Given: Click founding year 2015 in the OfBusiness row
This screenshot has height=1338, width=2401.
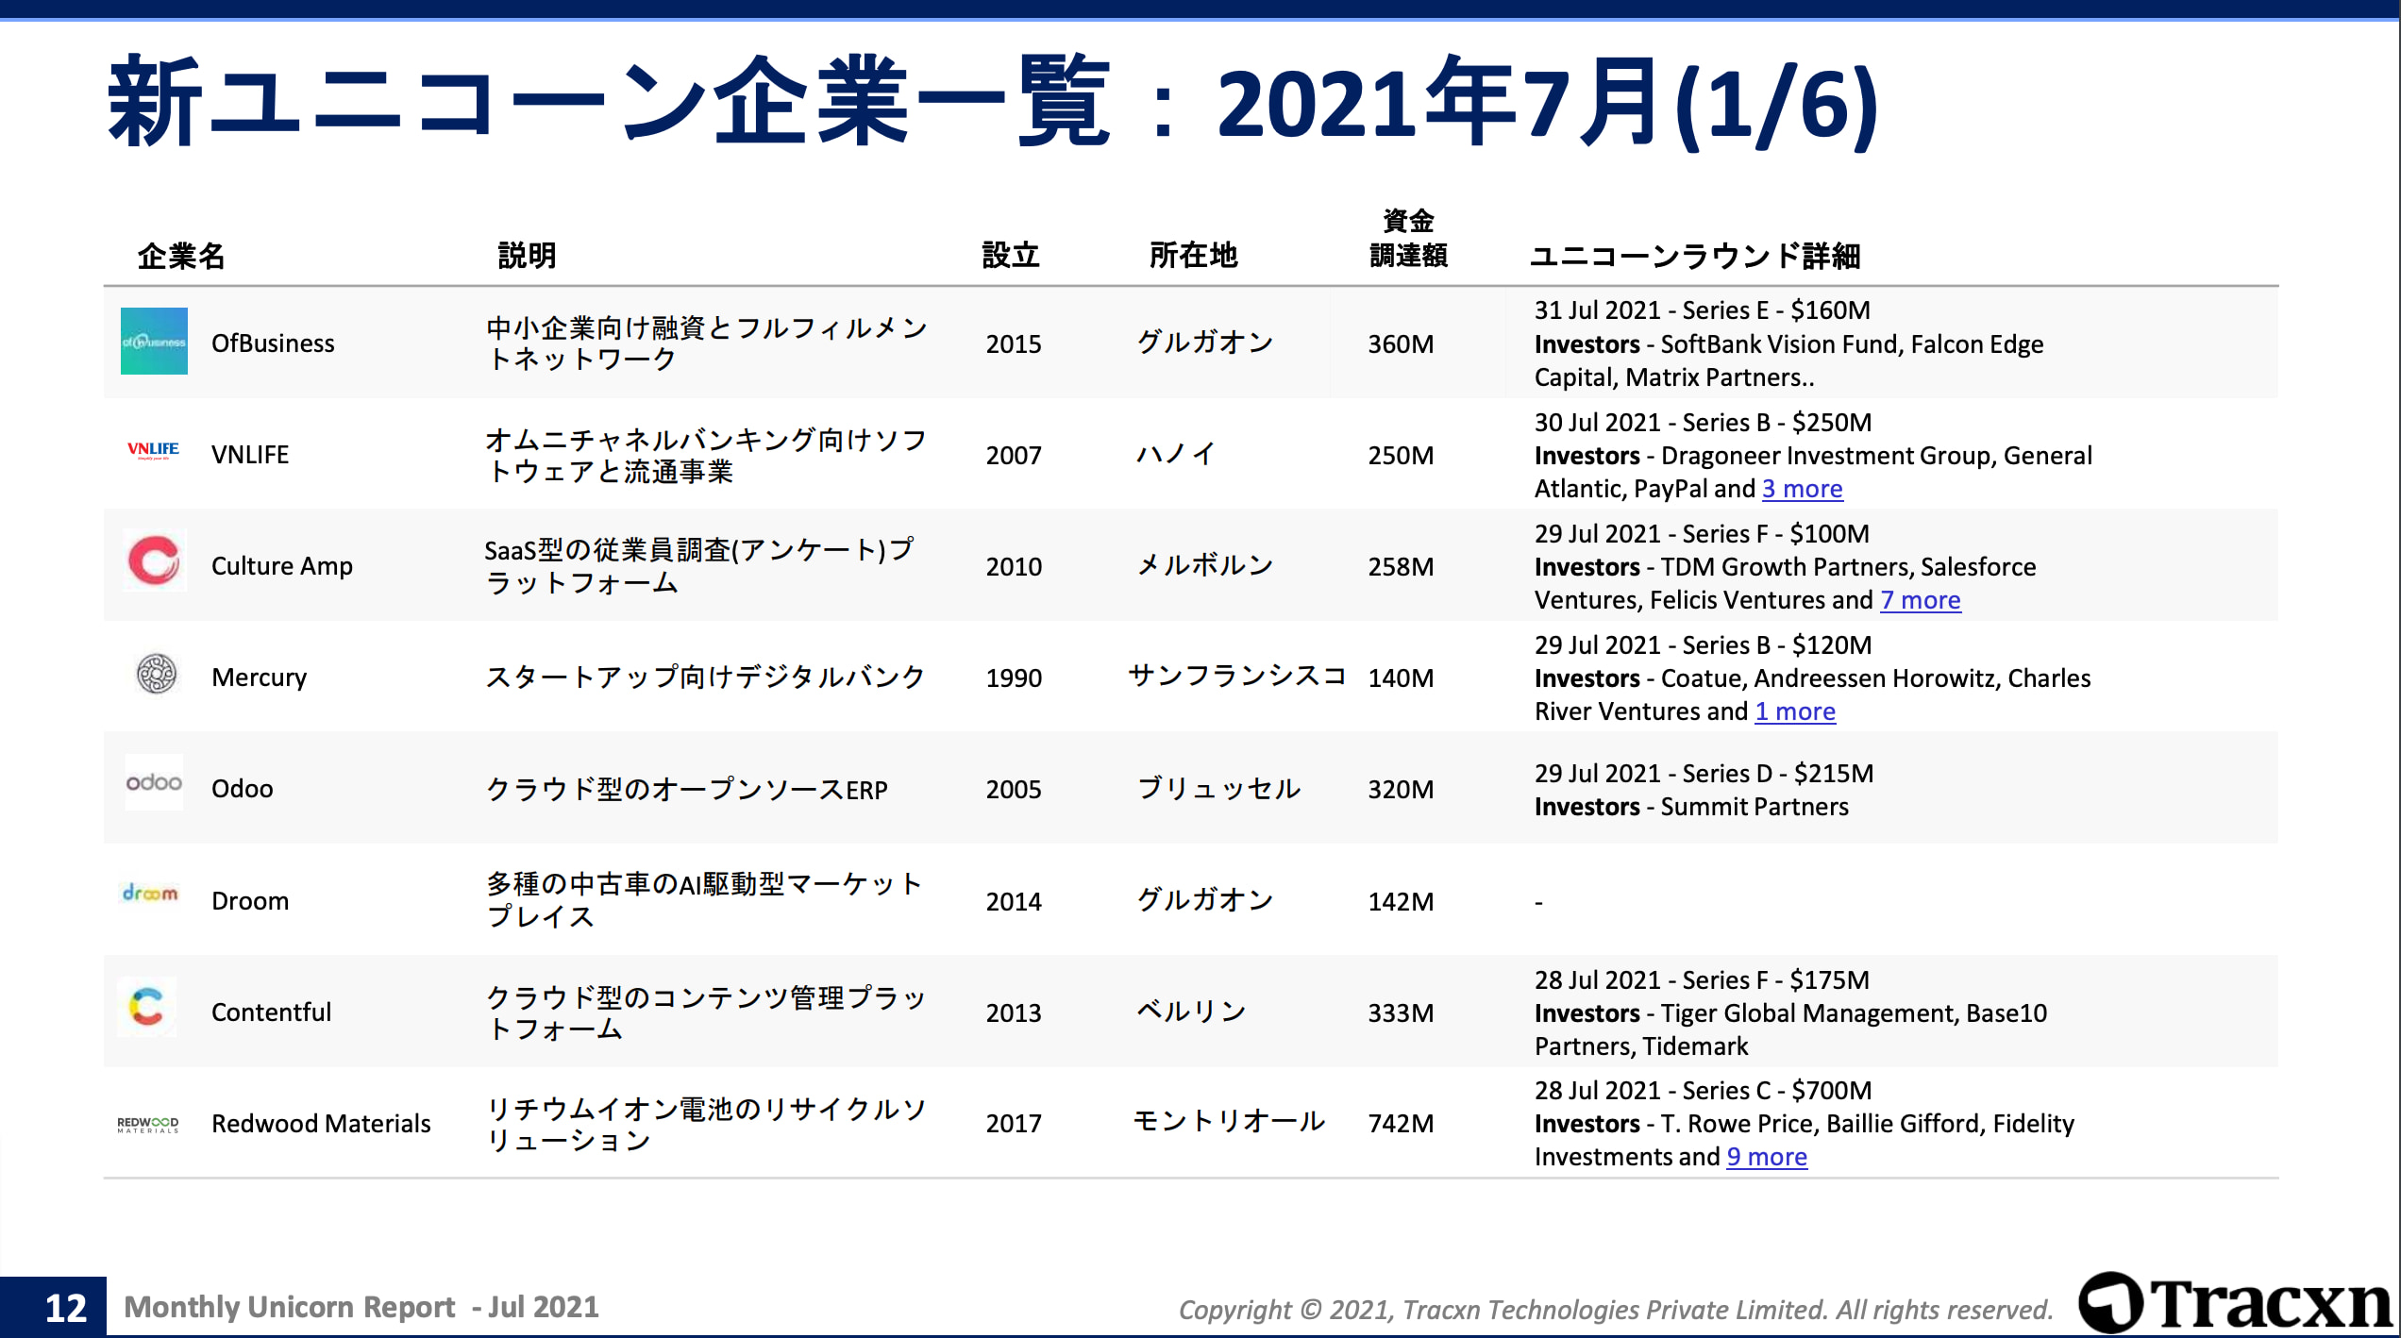Looking at the screenshot, I should [x=1014, y=343].
